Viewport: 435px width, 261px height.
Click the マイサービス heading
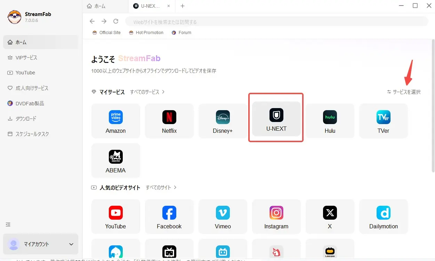[x=112, y=92]
